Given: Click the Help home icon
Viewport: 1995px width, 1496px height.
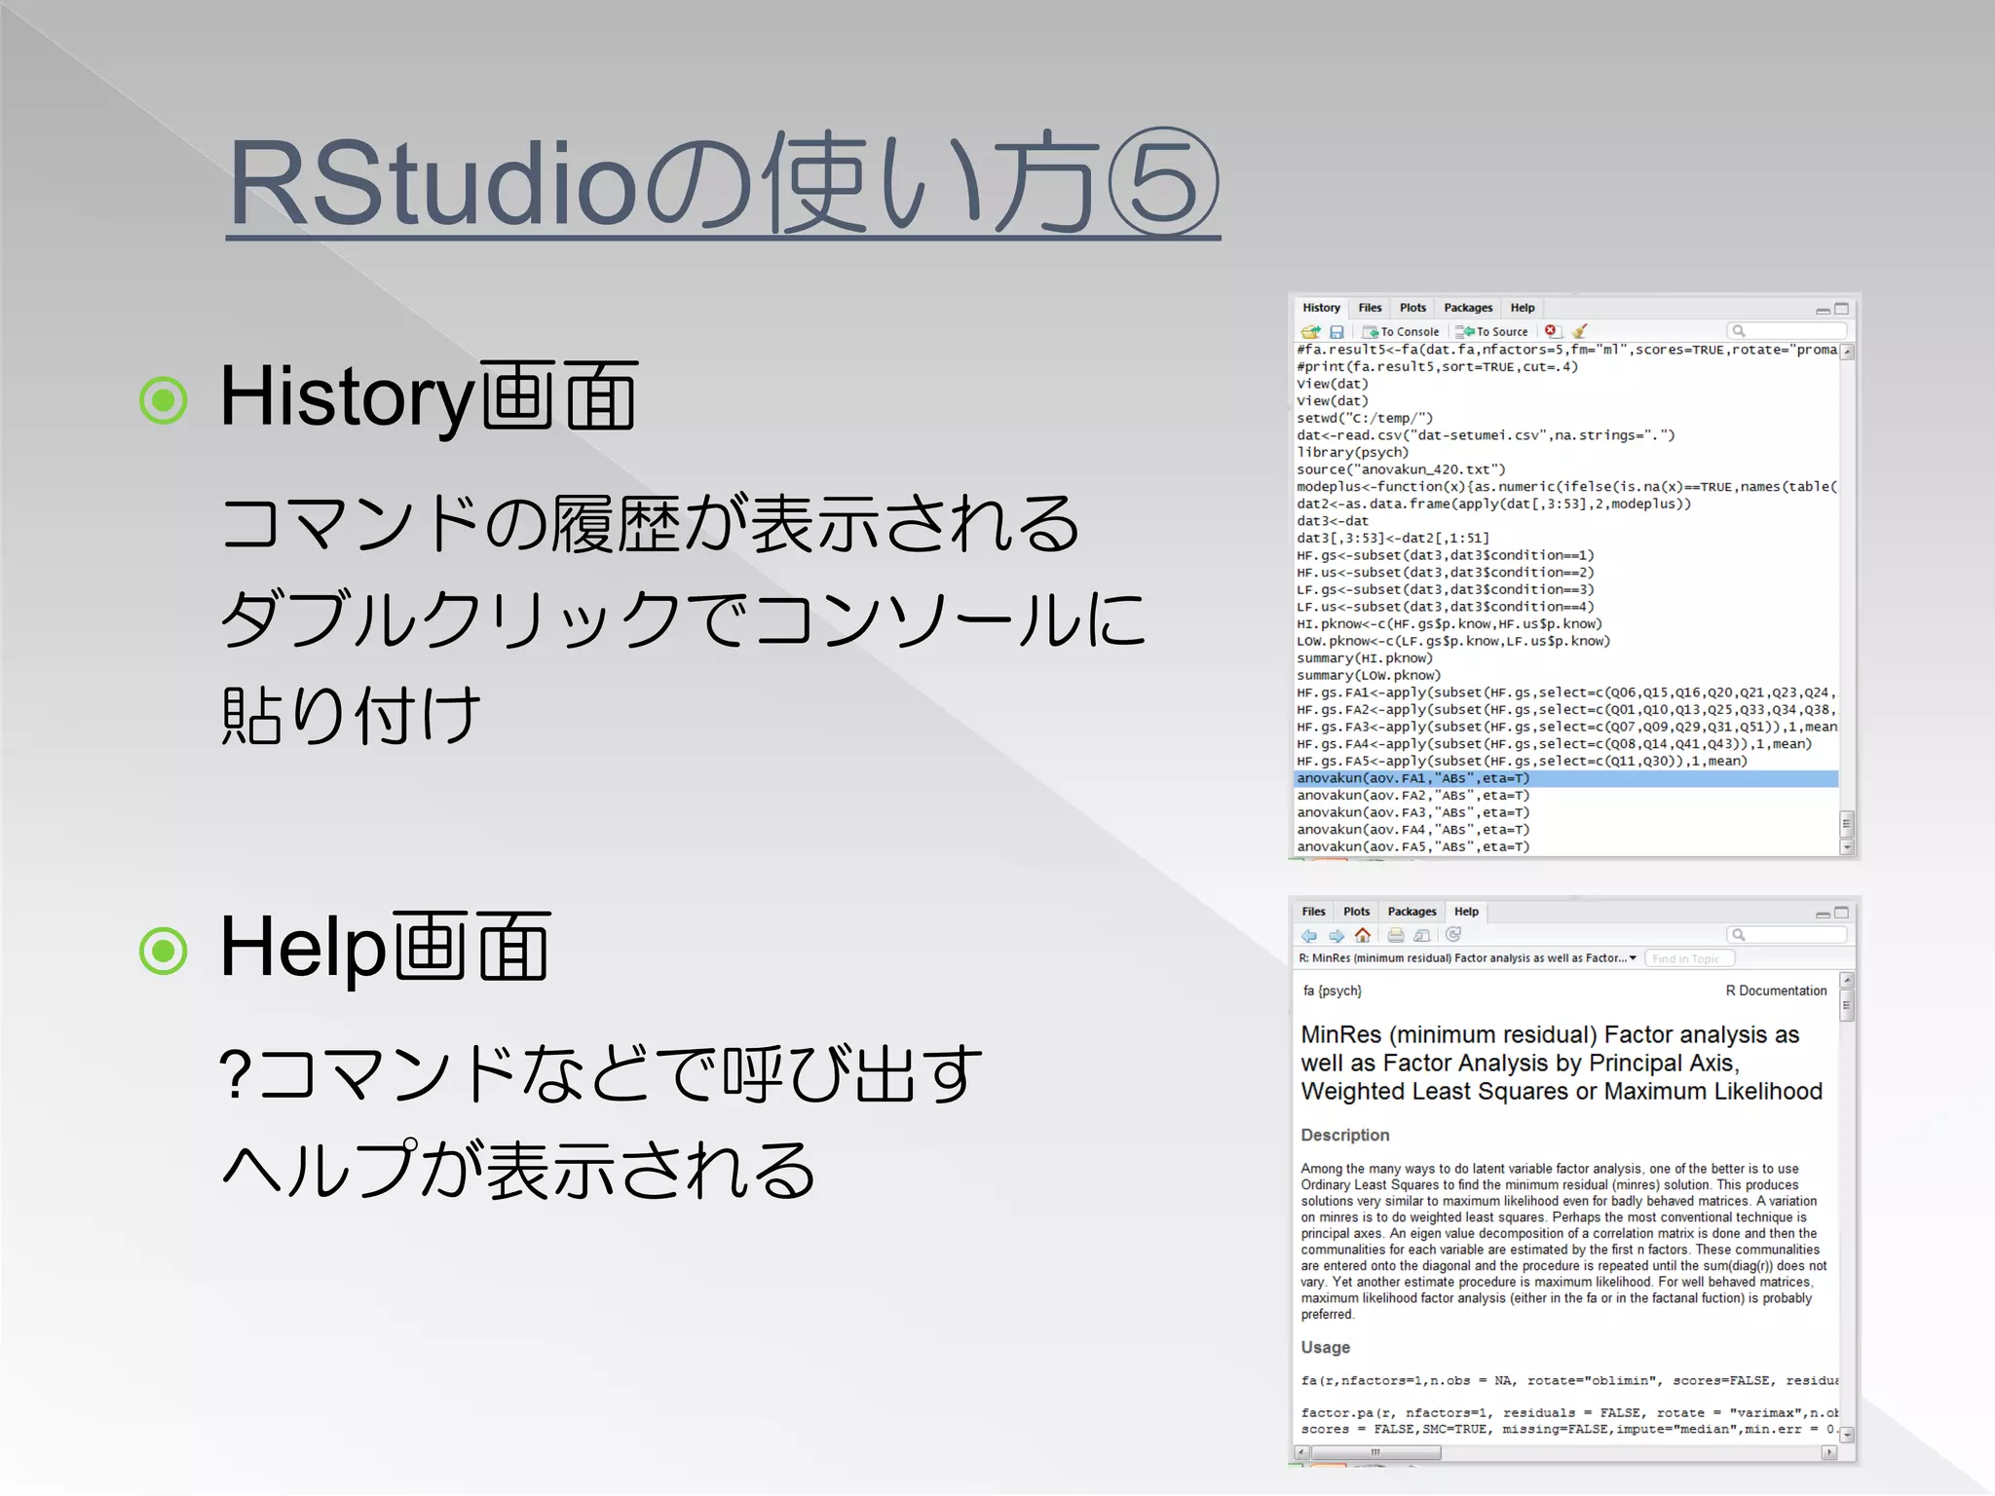Looking at the screenshot, I should 1363,935.
